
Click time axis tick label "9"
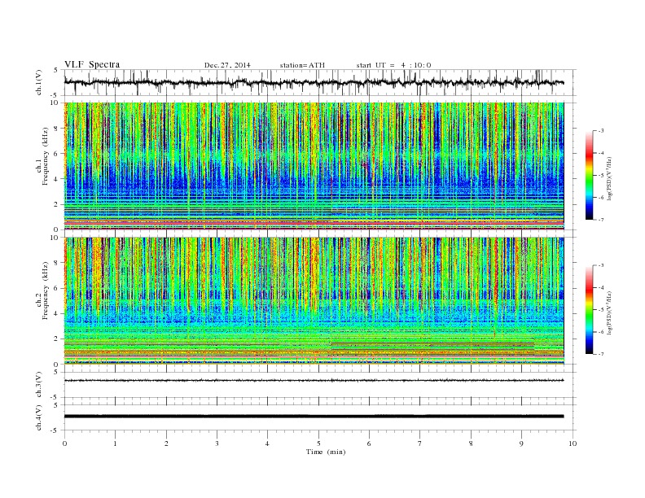(x=521, y=443)
